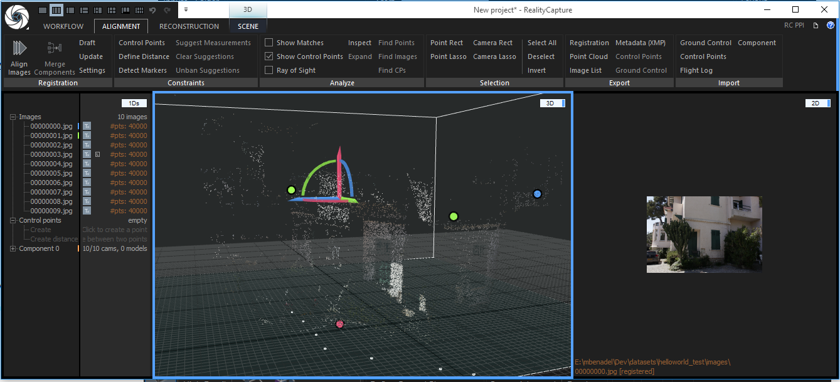Viewport: 840px width, 382px height.
Task: Click the Align Images icon
Action: (19, 49)
